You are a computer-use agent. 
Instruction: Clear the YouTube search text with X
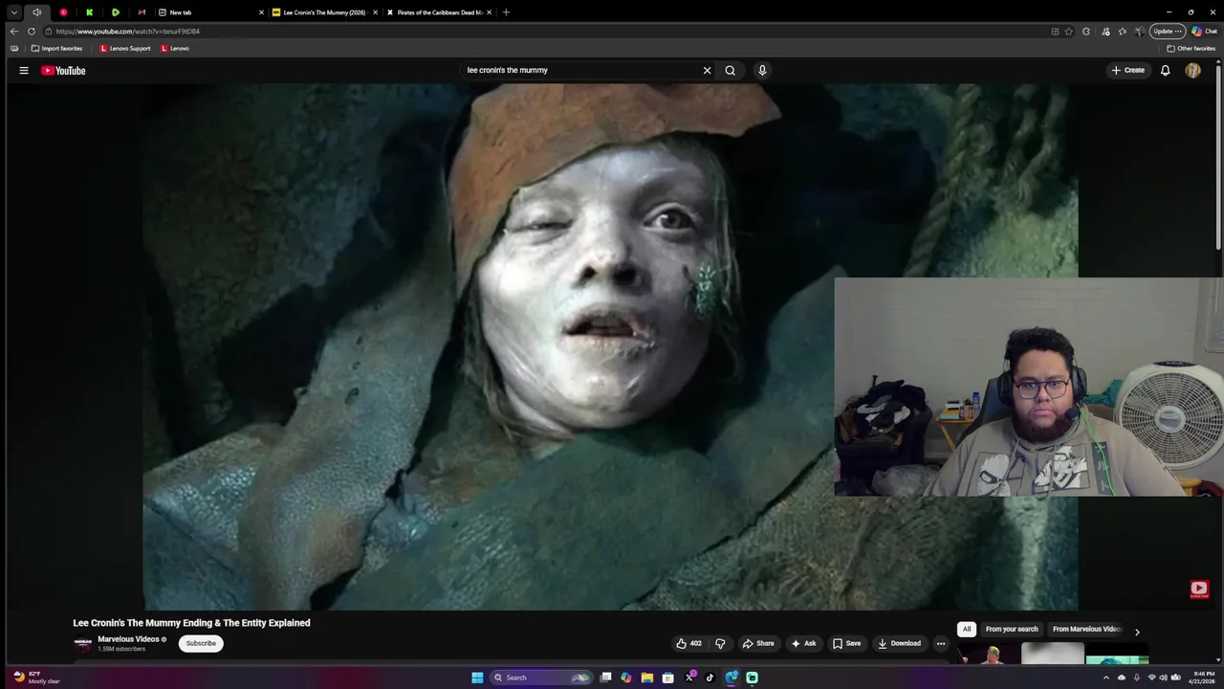pos(708,70)
